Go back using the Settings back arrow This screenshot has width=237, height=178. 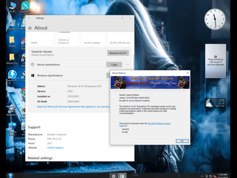pos(29,18)
